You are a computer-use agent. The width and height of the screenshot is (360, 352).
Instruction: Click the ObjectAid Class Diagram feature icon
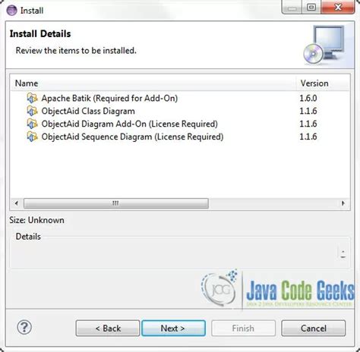(32, 111)
